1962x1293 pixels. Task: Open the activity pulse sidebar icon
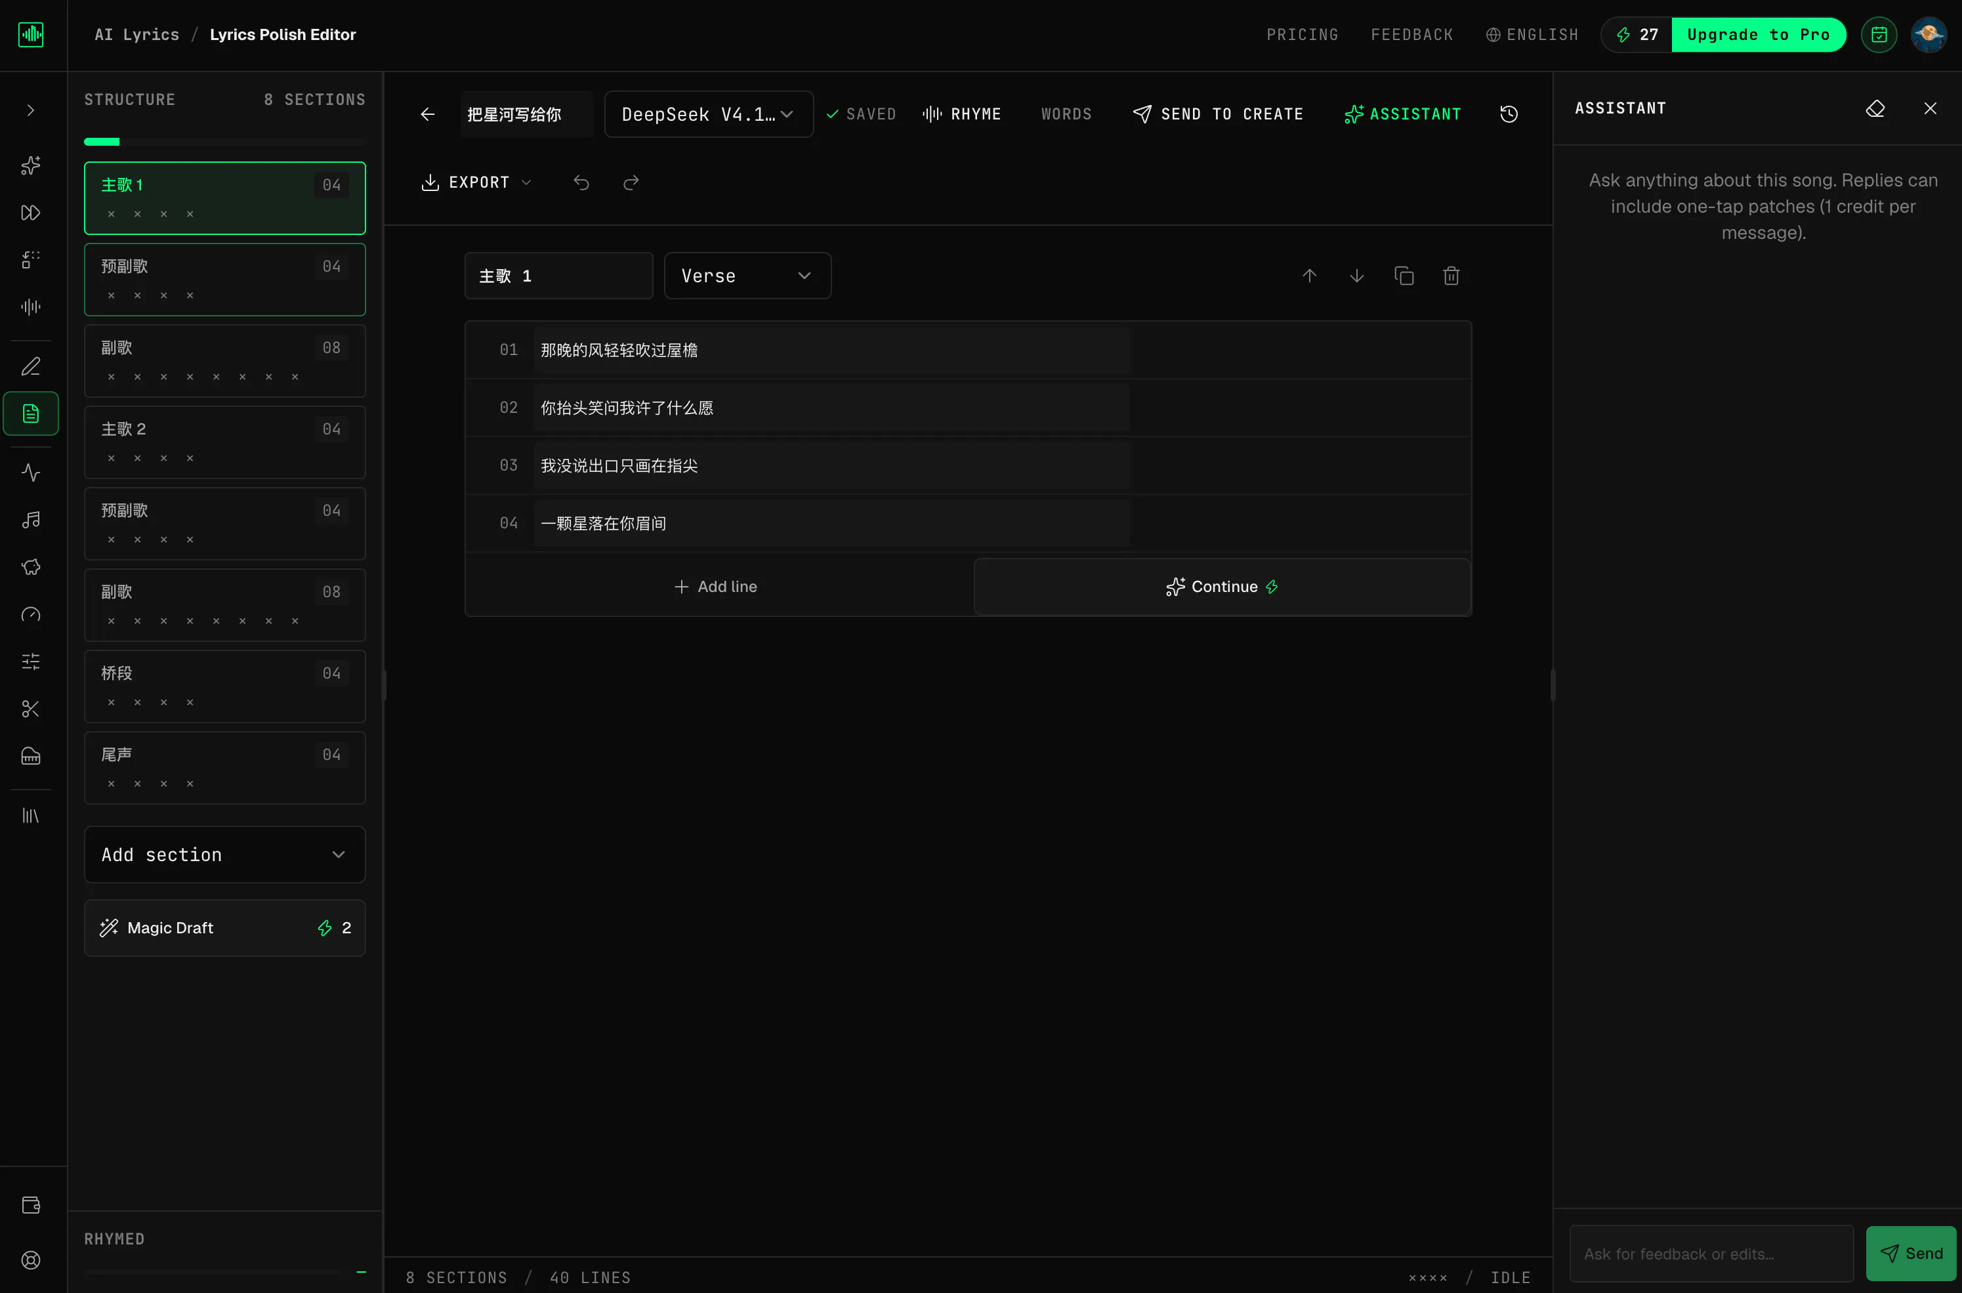click(x=30, y=473)
